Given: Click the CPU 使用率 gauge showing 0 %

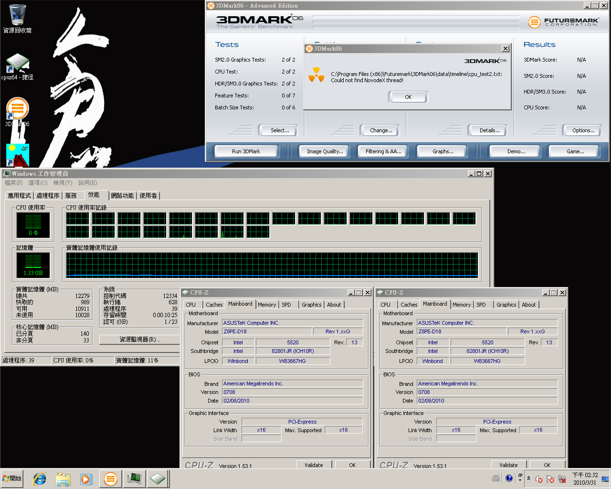Looking at the screenshot, I should click(x=33, y=225).
